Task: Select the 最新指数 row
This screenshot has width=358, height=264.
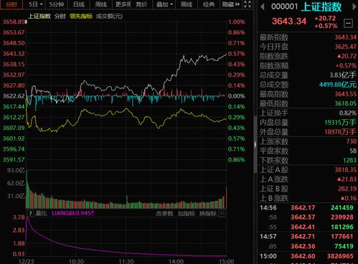Action: (308, 37)
